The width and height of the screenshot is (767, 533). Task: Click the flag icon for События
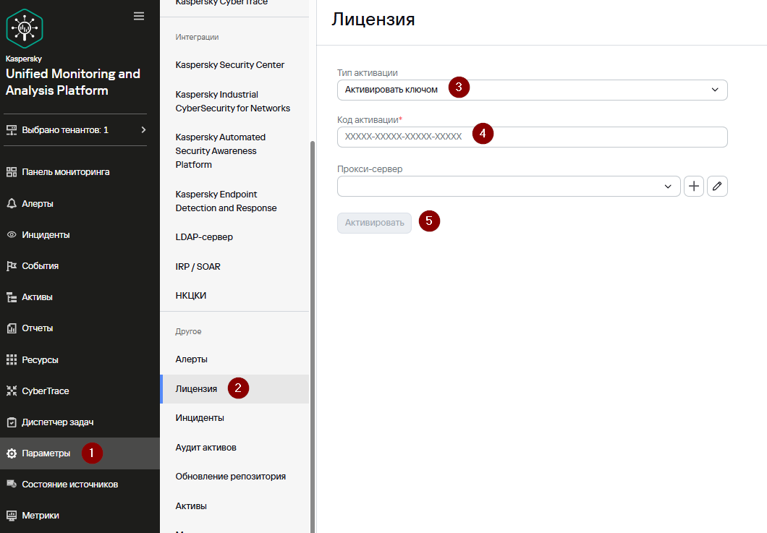point(12,266)
